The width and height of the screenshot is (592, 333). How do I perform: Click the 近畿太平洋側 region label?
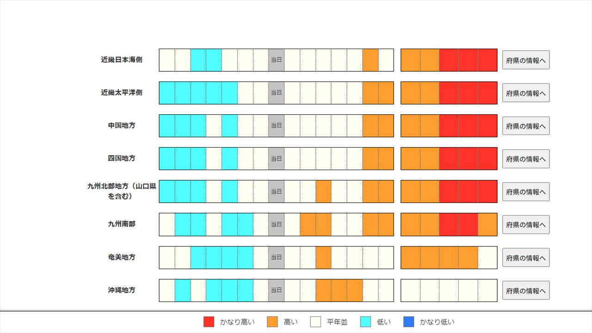122,92
